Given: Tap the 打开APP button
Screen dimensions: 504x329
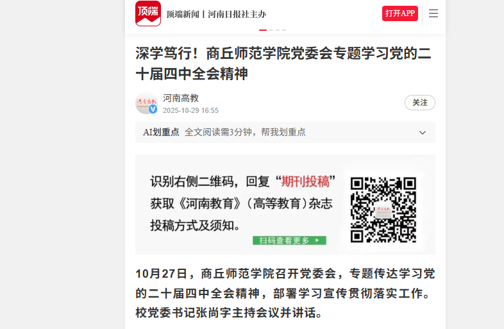Looking at the screenshot, I should click(x=400, y=13).
